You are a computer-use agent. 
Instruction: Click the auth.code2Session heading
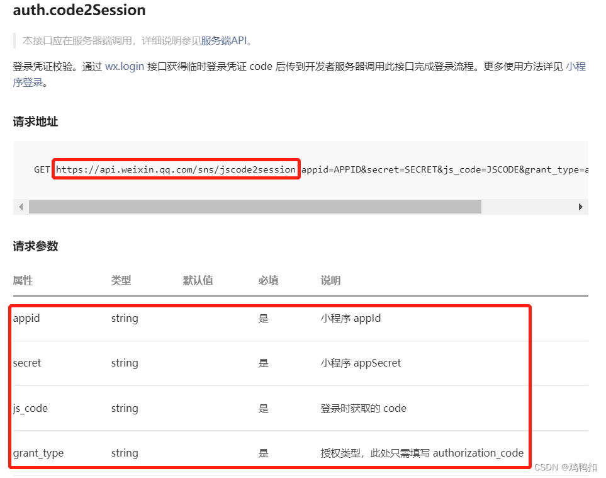79,10
